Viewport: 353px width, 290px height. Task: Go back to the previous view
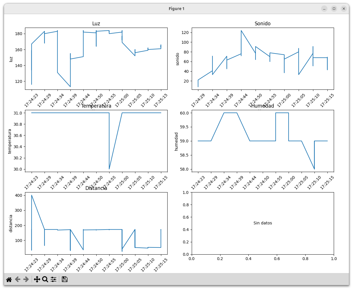(18, 279)
